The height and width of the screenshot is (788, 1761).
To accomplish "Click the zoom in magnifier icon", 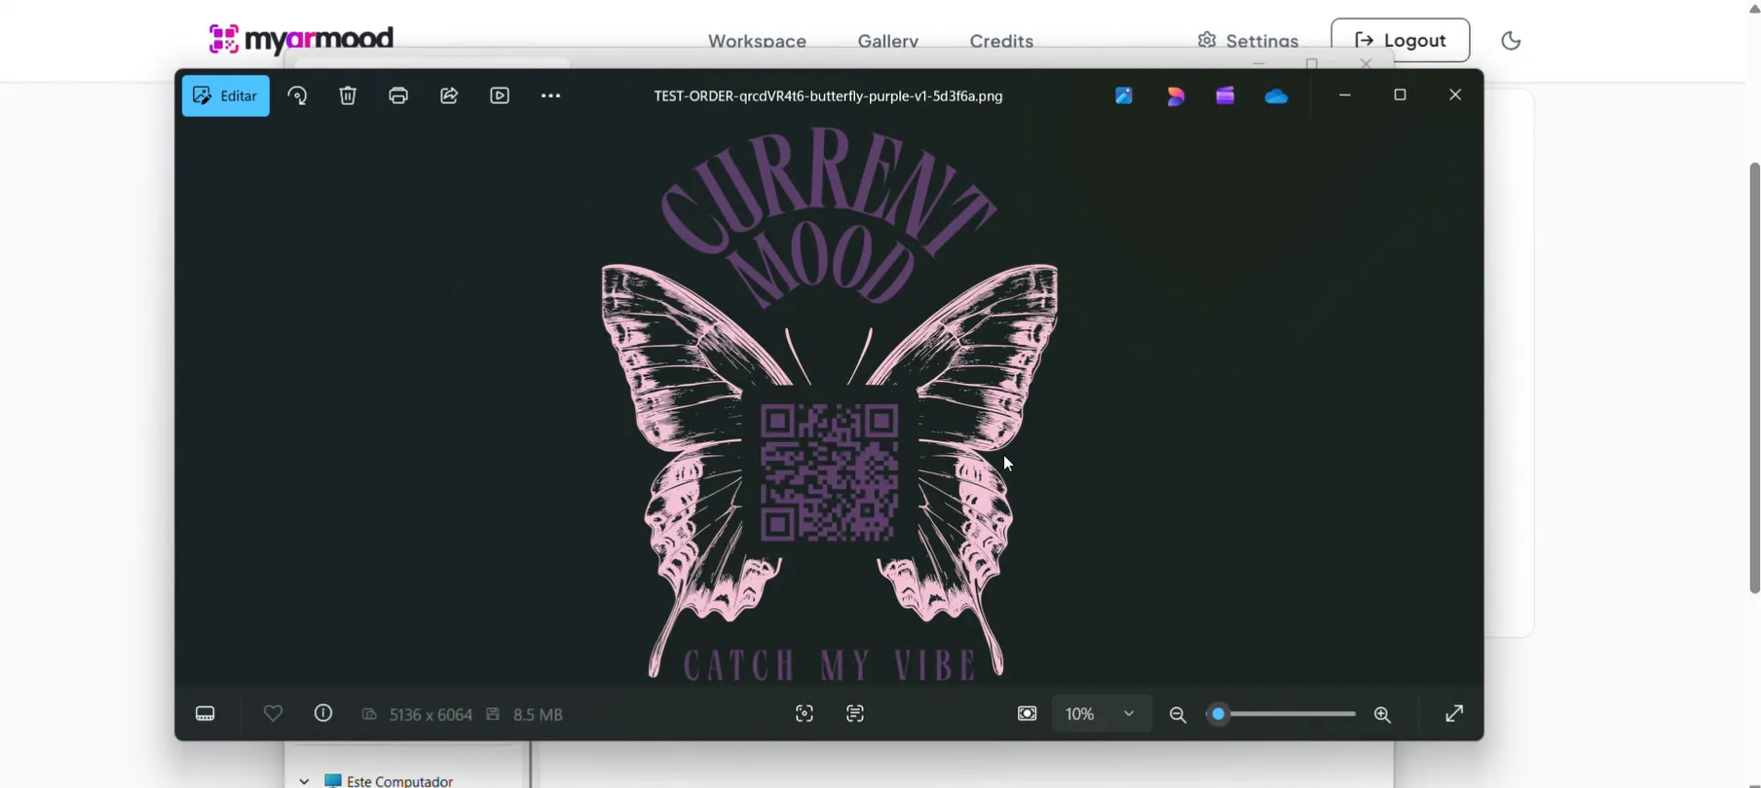I will [x=1382, y=715].
